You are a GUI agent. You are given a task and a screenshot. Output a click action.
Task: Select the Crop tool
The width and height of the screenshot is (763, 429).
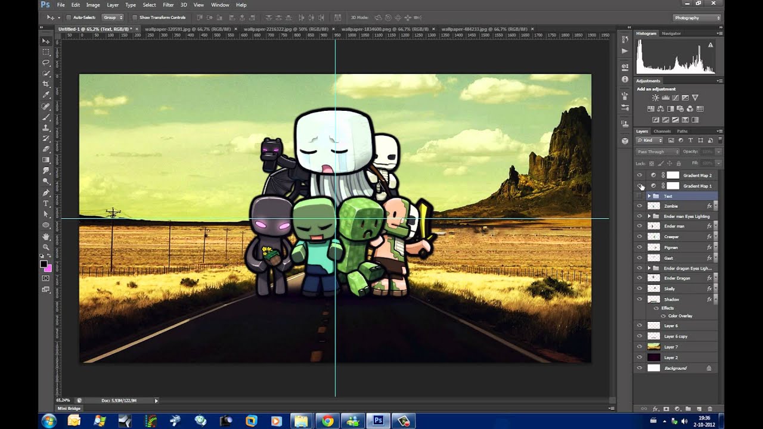pyautogui.click(x=46, y=84)
